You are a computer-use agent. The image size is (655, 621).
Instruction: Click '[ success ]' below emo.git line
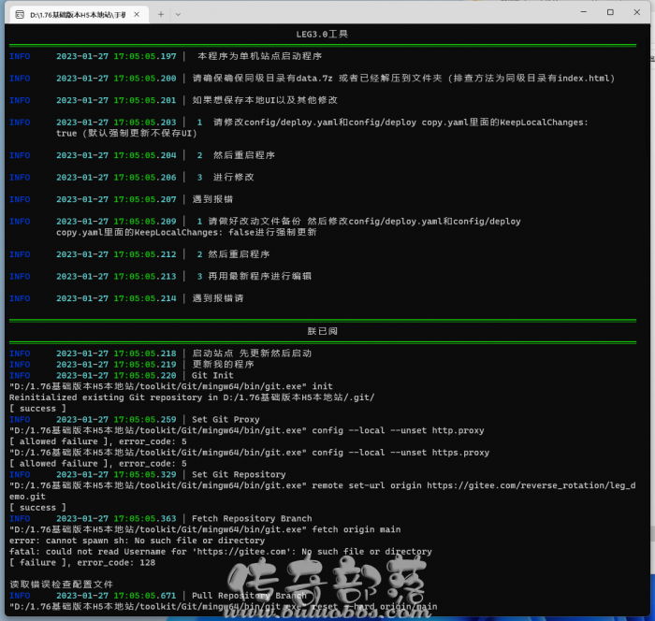coord(37,508)
